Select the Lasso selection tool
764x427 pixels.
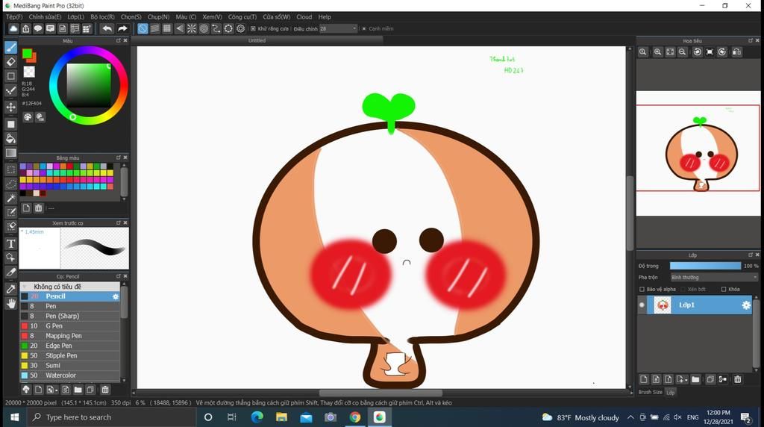coord(10,184)
